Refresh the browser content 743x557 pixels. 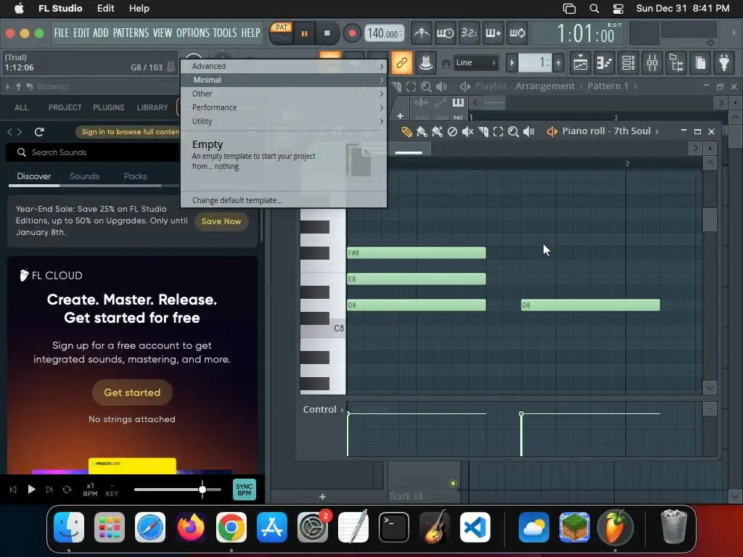pos(39,132)
